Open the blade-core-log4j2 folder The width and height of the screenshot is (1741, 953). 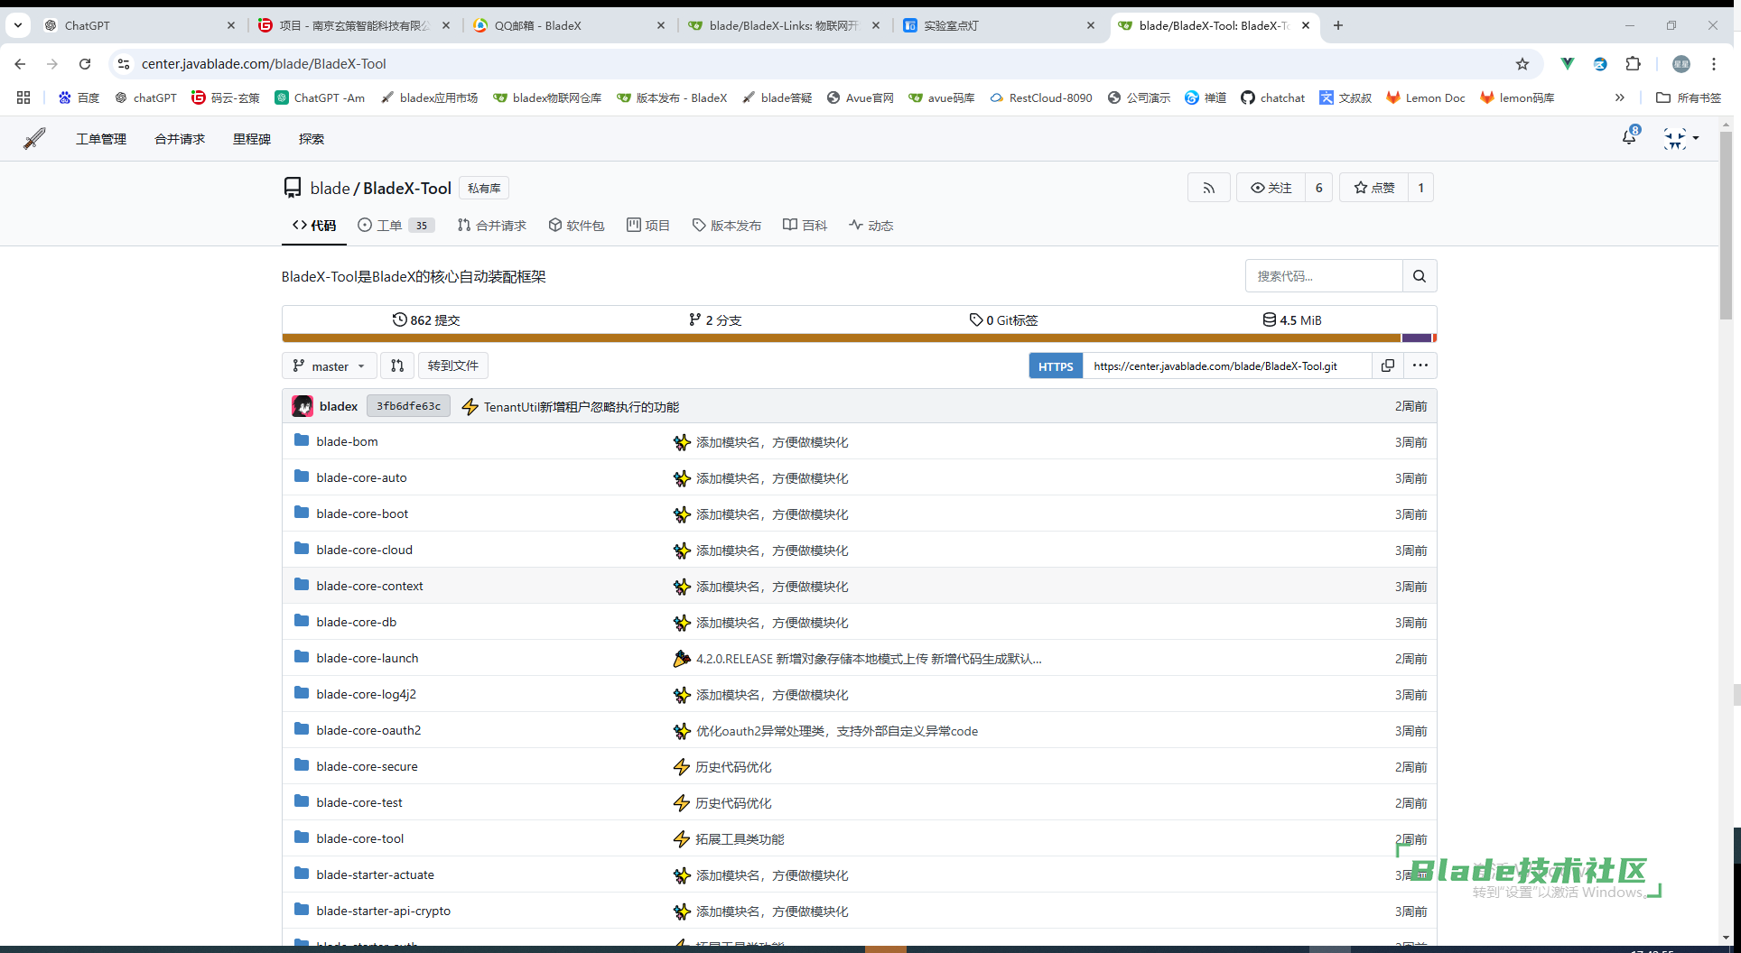366,694
